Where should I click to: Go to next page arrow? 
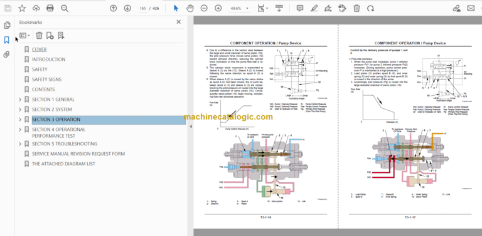point(127,8)
